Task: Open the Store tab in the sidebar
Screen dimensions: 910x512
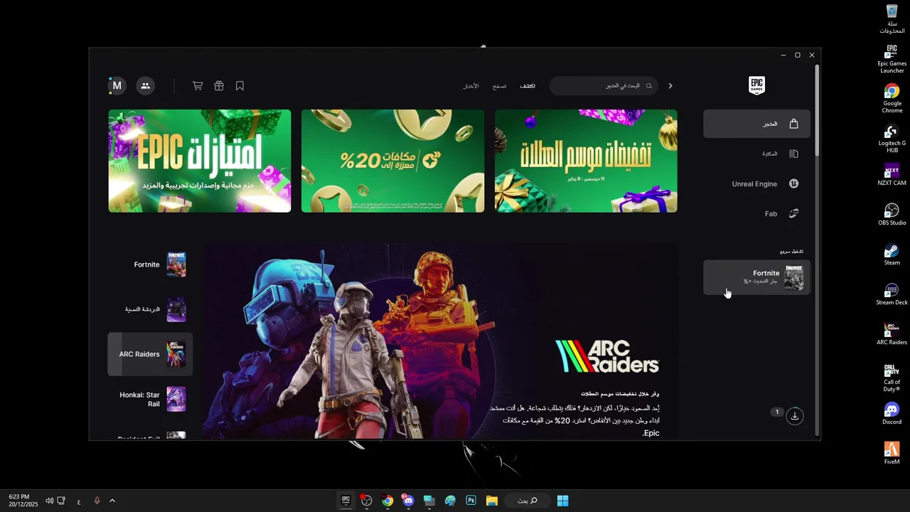Action: [x=756, y=124]
